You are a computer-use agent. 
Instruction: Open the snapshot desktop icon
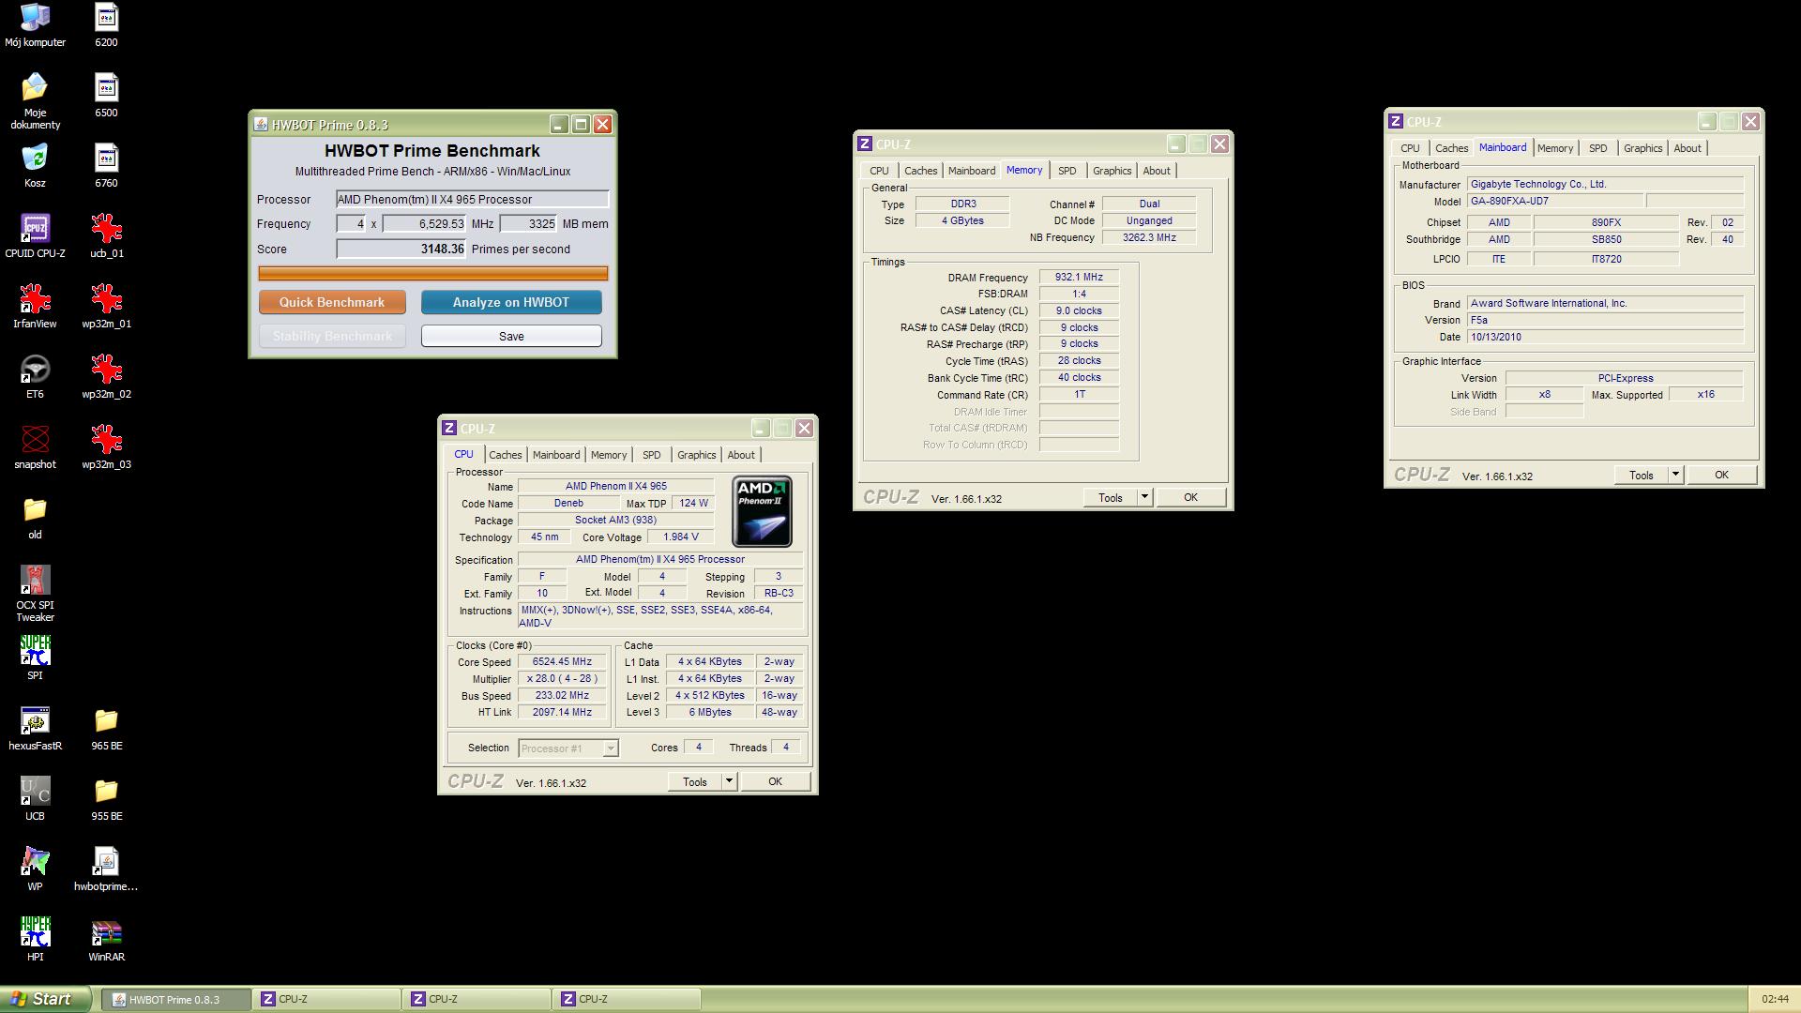pos(35,446)
